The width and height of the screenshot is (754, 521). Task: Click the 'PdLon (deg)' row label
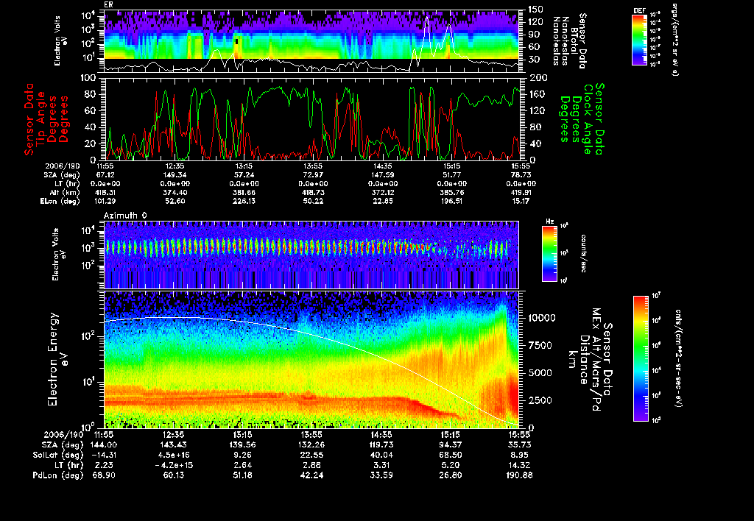click(57, 475)
